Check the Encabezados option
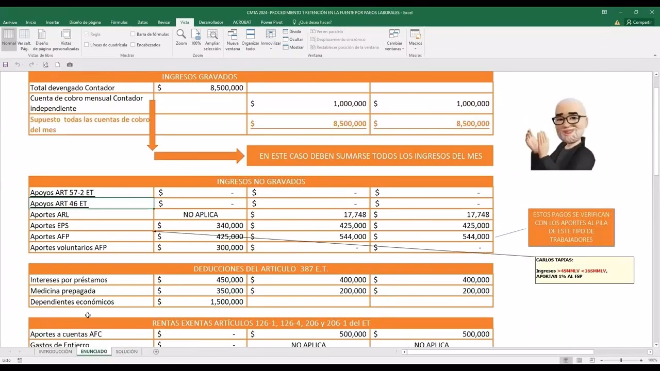Image resolution: width=660 pixels, height=371 pixels. tap(133, 45)
